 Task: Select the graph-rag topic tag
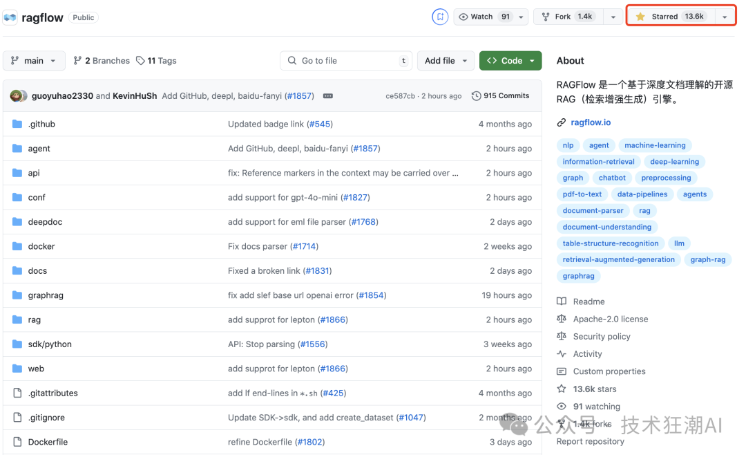click(x=707, y=259)
